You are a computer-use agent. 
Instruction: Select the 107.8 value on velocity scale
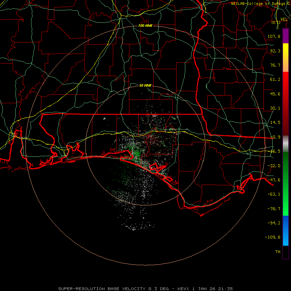[x=274, y=36]
